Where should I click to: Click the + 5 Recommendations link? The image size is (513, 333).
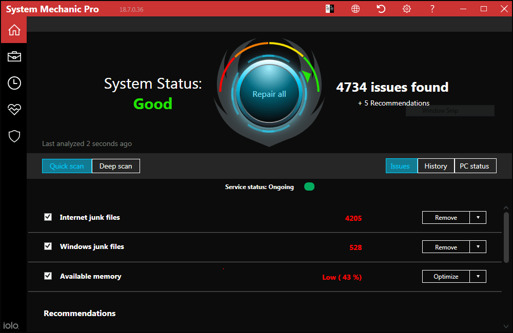[x=393, y=103]
